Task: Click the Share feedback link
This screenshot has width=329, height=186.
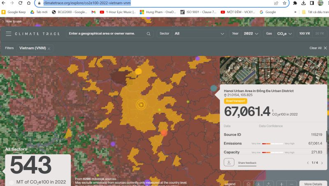Action: [x=247, y=163]
